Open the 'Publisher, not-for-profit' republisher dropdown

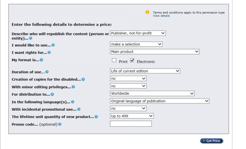coord(138,33)
